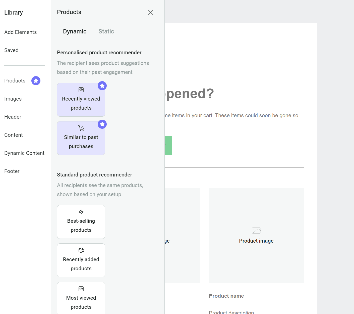The width and height of the screenshot is (354, 314).
Task: Close the Products panel
Action: [x=150, y=12]
